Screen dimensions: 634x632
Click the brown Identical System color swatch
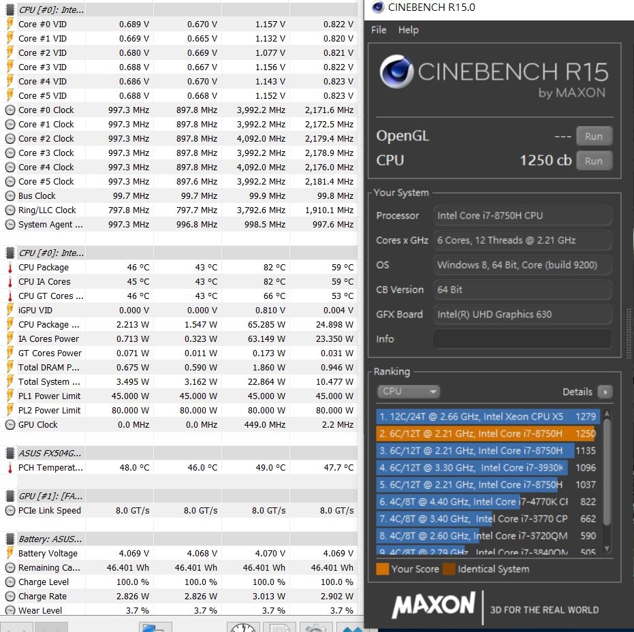tap(449, 569)
